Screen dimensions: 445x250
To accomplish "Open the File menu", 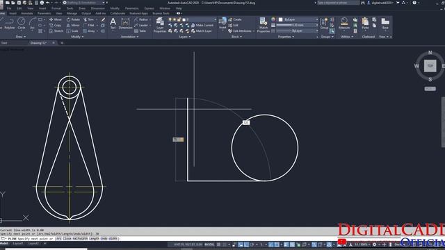I will click(9, 8).
